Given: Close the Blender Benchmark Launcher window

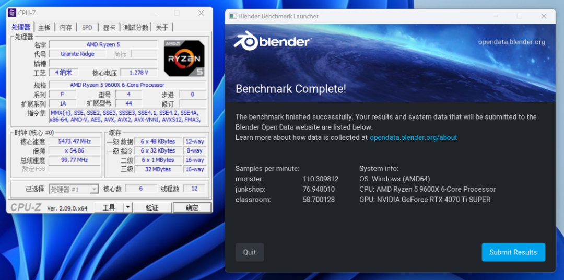Looking at the screenshot, I should click(544, 16).
